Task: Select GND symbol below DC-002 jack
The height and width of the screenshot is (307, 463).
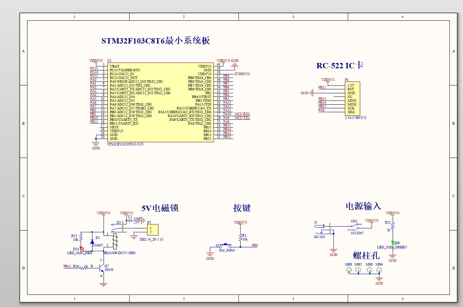Action: pos(333,252)
